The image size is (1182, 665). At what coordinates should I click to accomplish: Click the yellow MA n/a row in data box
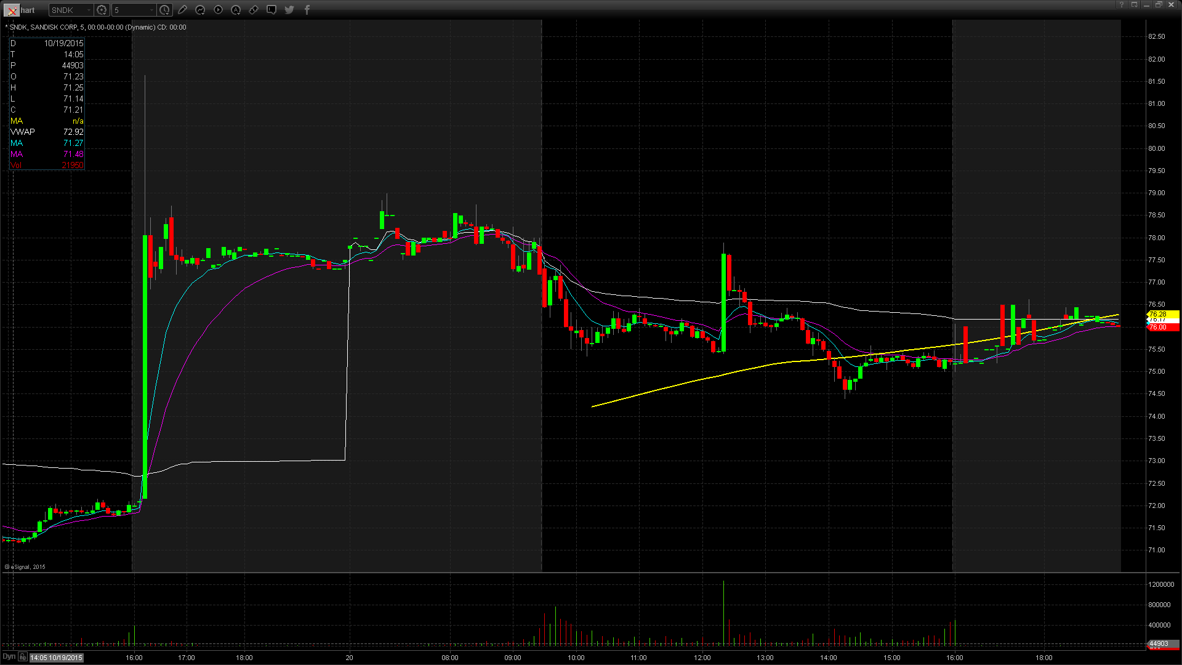point(47,121)
